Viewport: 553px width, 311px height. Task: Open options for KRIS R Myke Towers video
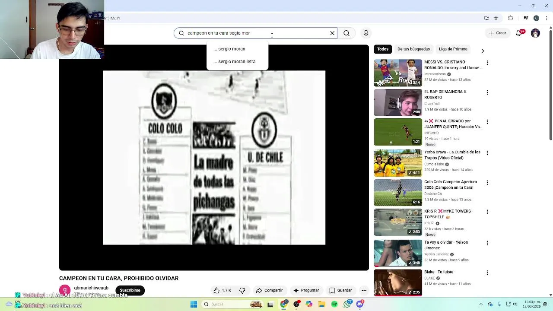[x=487, y=212]
